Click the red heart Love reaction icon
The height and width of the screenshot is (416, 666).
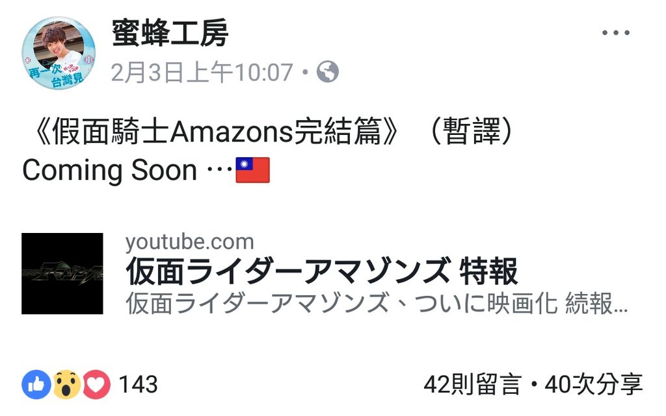tap(96, 385)
